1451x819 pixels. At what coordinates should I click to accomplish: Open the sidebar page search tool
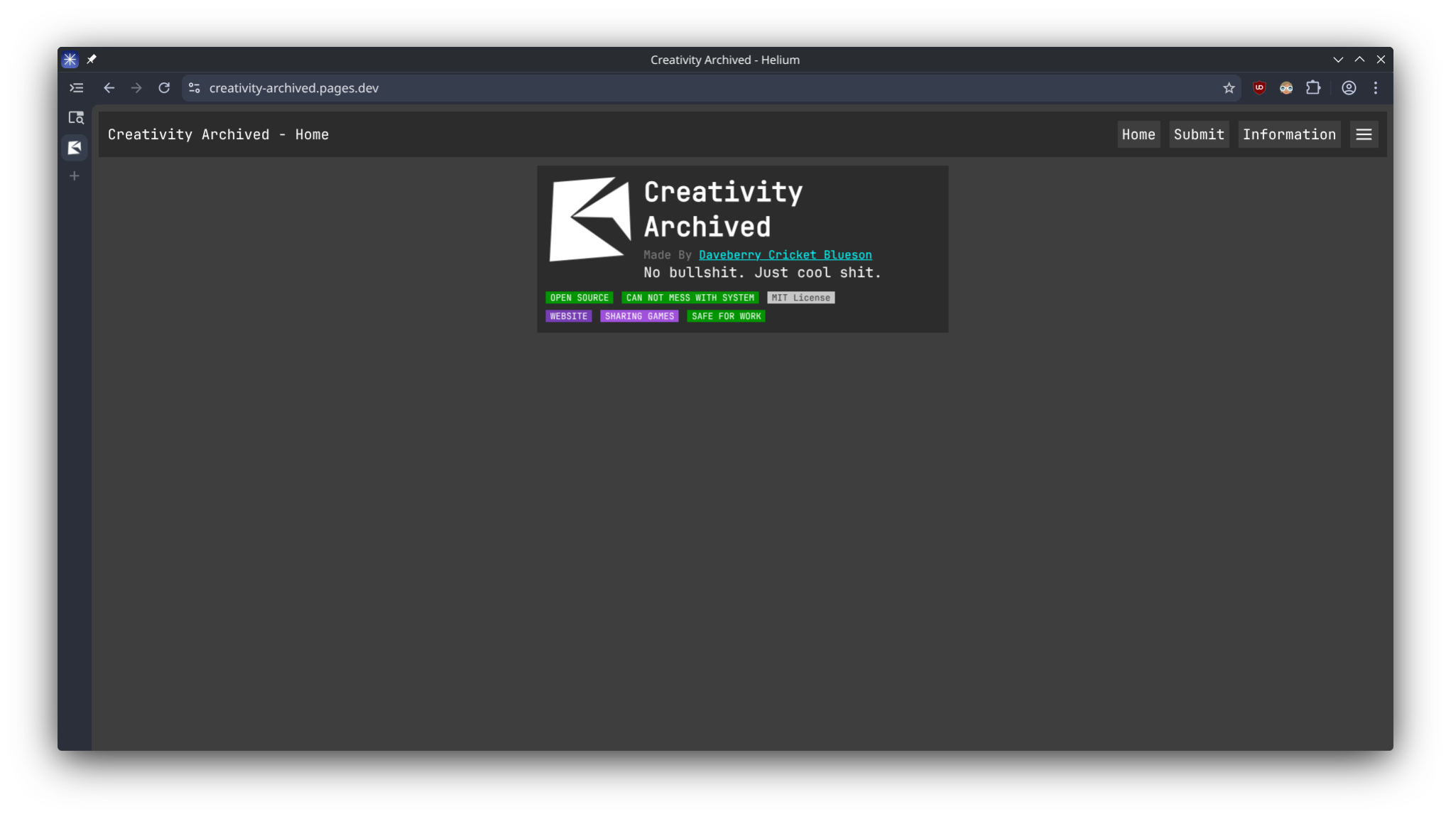click(x=76, y=117)
